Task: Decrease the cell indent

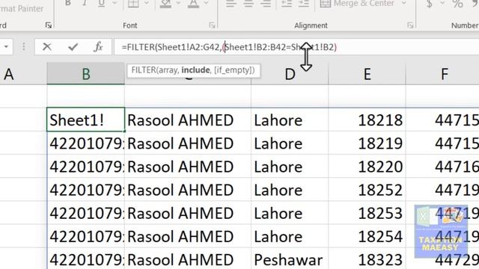Action: coord(287,3)
